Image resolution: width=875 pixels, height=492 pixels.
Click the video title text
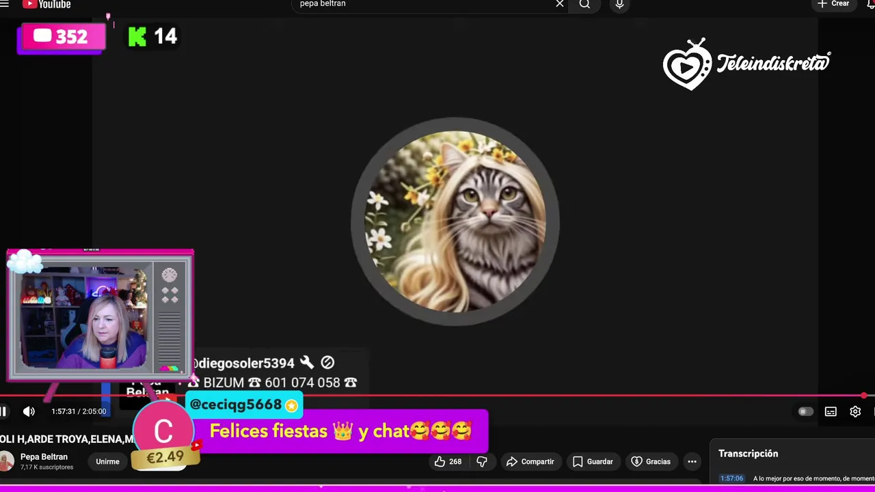point(67,439)
